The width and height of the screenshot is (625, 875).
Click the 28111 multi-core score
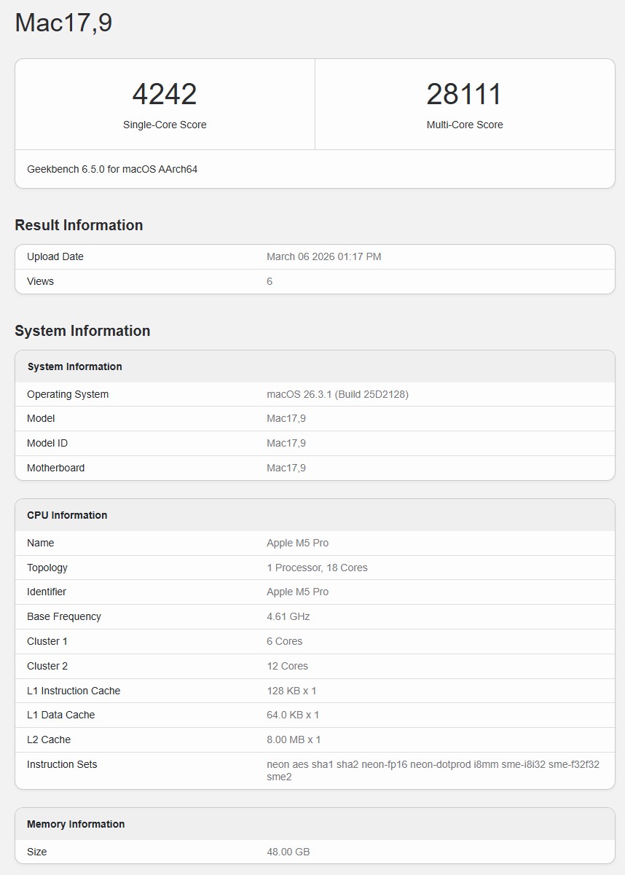tap(464, 95)
